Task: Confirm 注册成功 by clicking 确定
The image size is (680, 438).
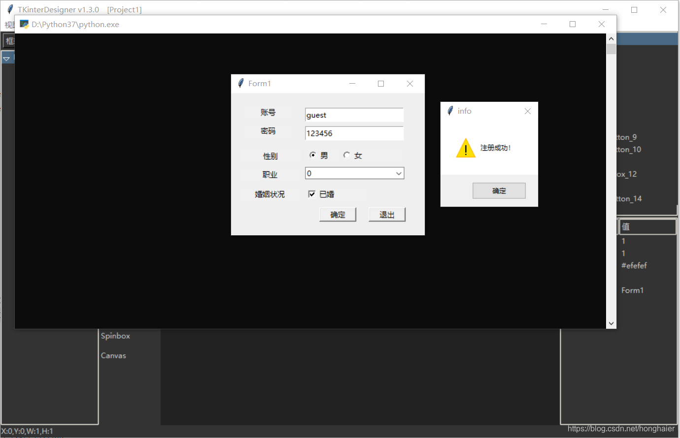Action: click(499, 190)
